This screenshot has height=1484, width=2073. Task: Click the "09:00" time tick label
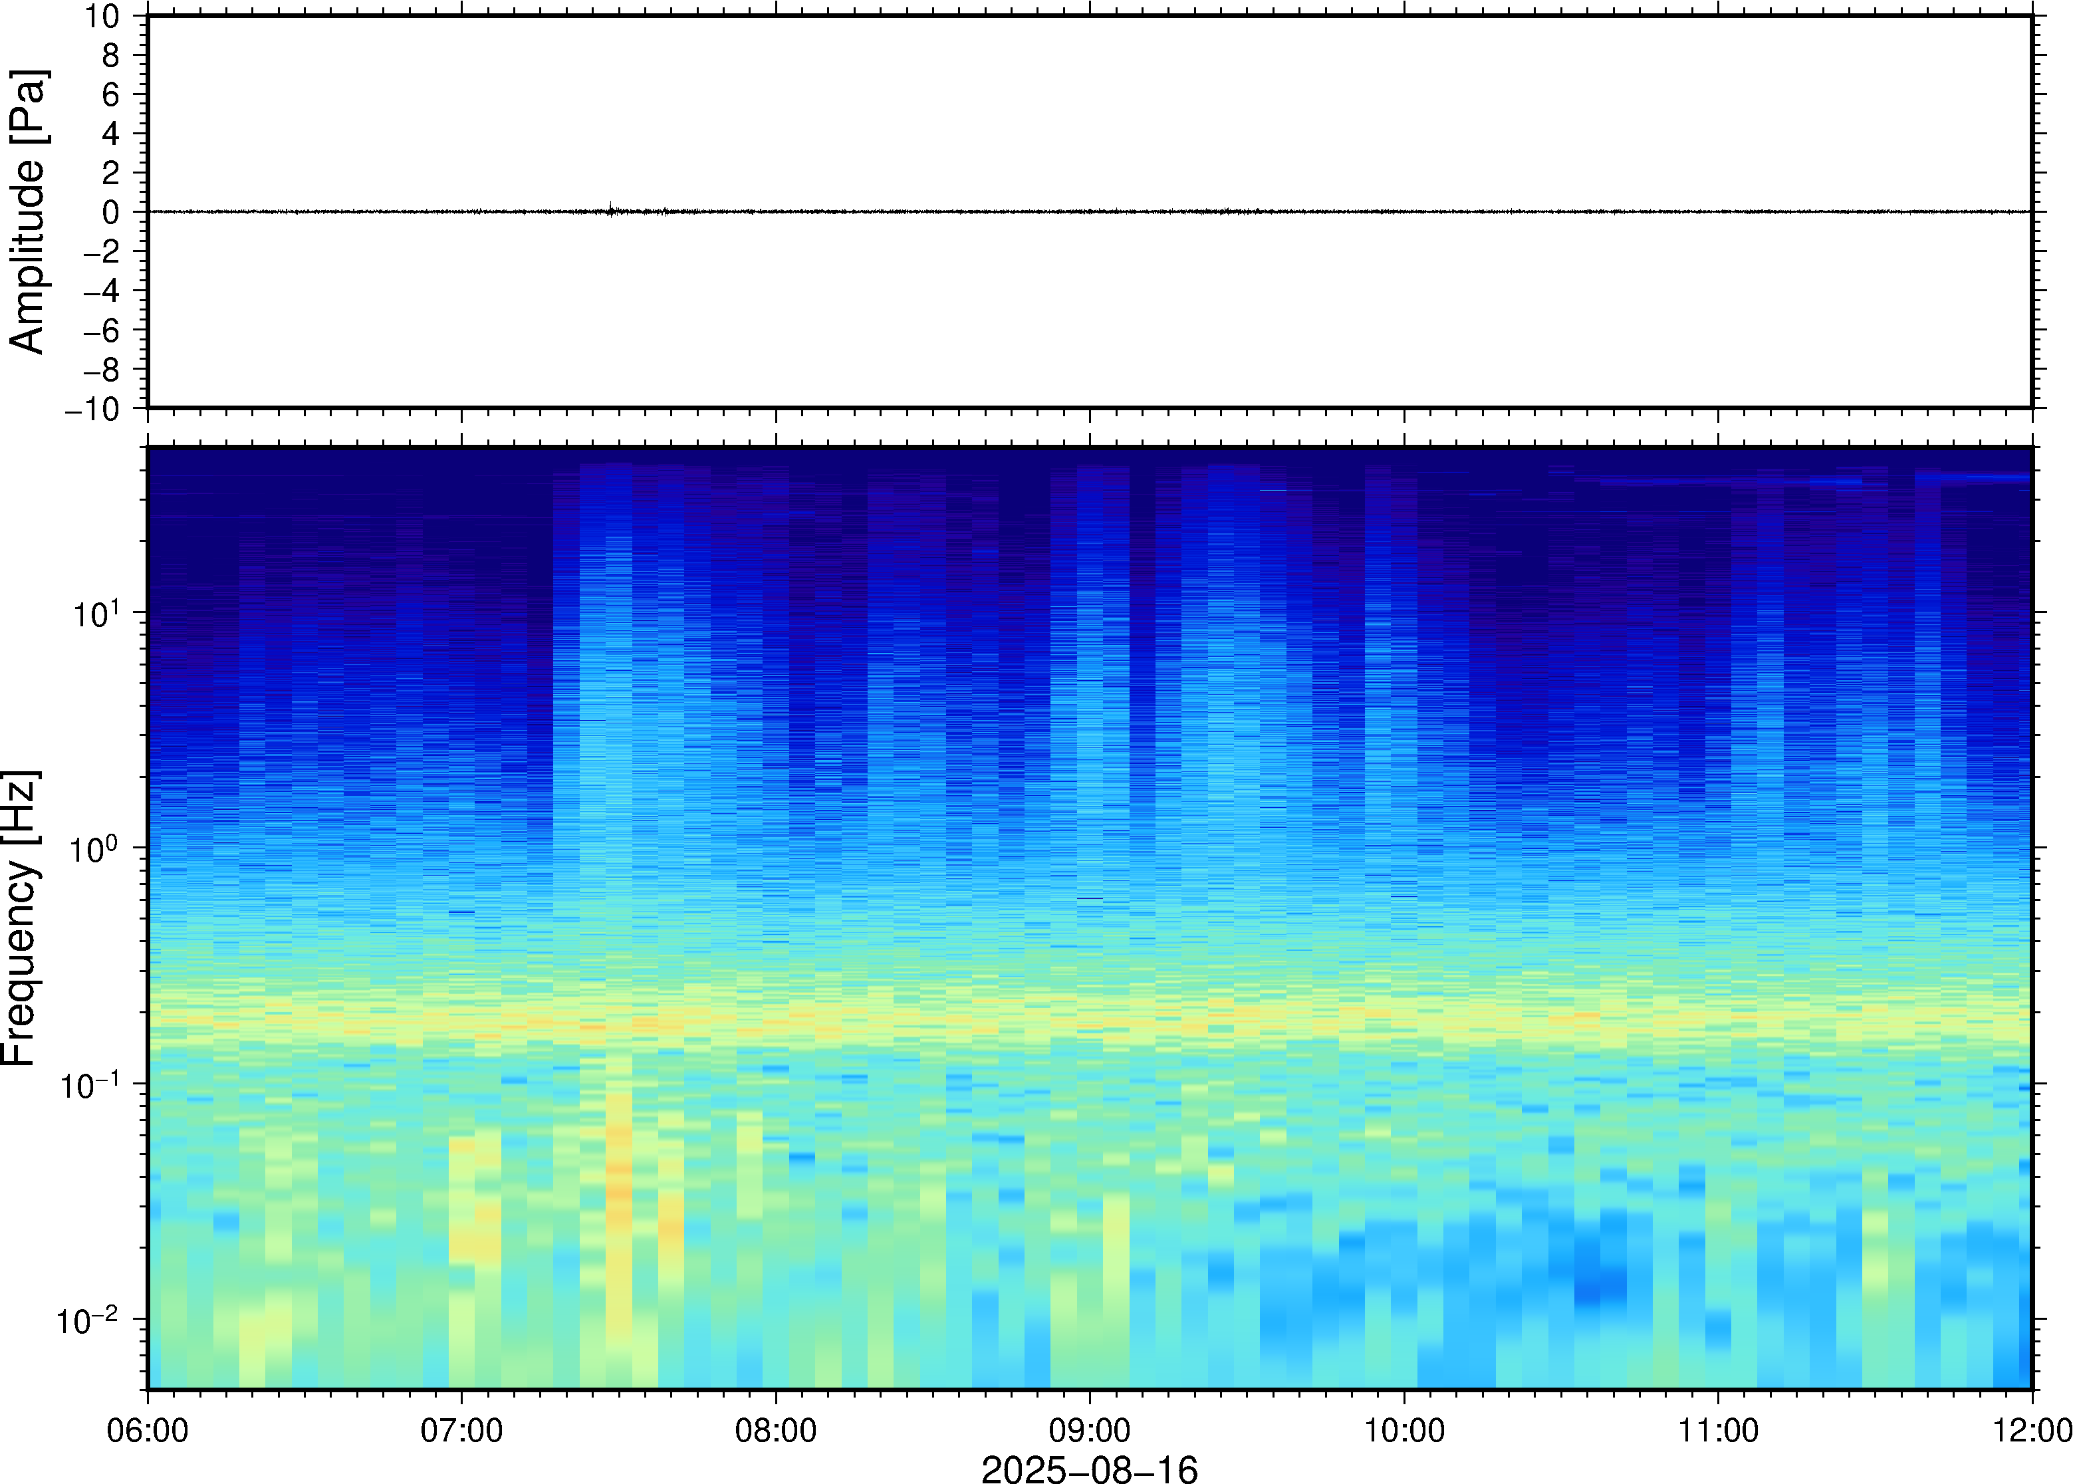pyautogui.click(x=1089, y=1430)
